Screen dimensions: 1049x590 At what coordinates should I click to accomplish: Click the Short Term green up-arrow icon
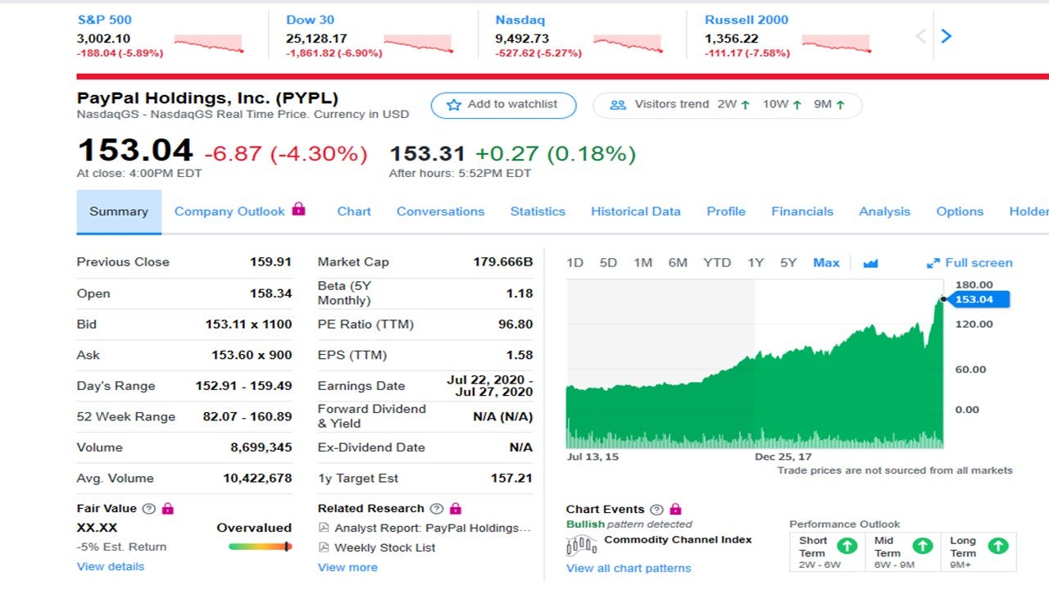point(847,545)
